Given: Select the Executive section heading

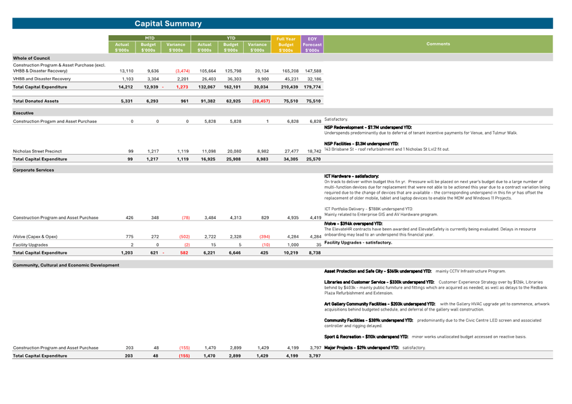Looking at the screenshot, I should click(x=23, y=113).
